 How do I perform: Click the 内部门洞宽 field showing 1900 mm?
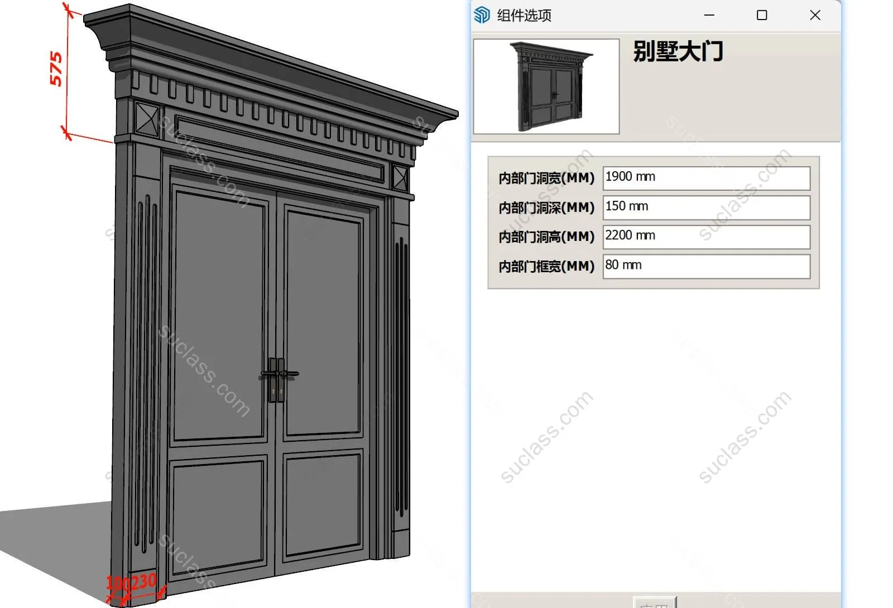tap(706, 177)
